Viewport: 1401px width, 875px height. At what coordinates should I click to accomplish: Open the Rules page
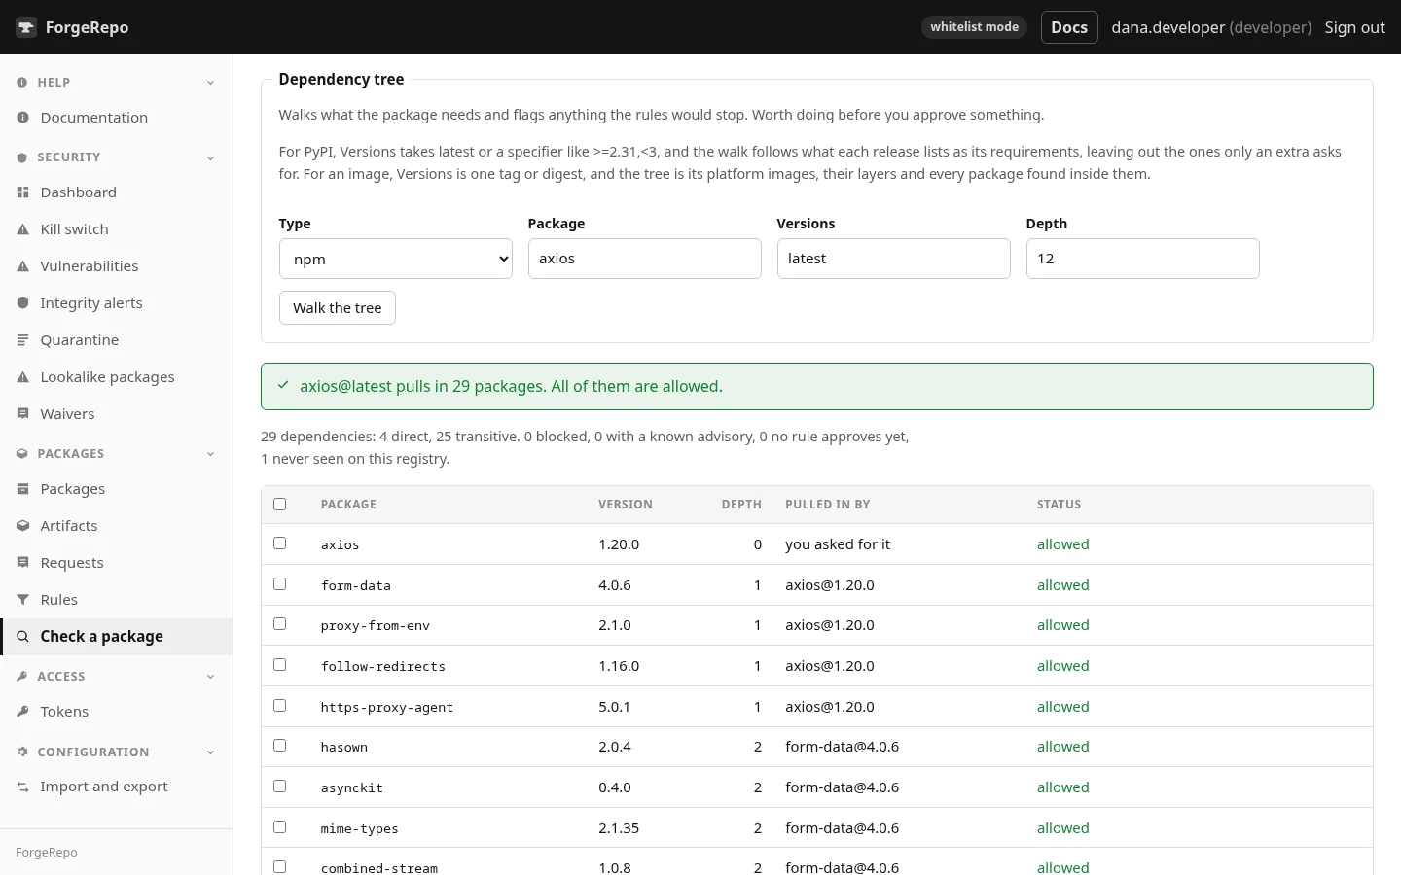[117, 600]
